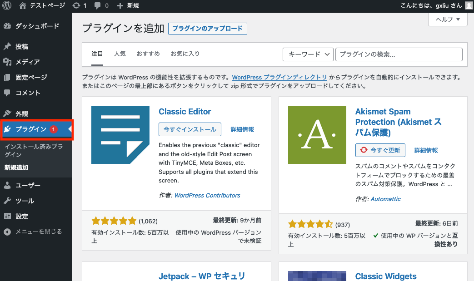The image size is (474, 281).
Task: Click メニューを閉じる collapse text
Action: [39, 232]
